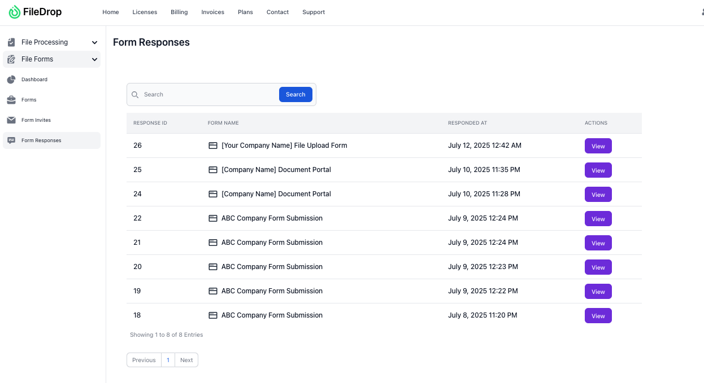View response 19

click(x=598, y=292)
